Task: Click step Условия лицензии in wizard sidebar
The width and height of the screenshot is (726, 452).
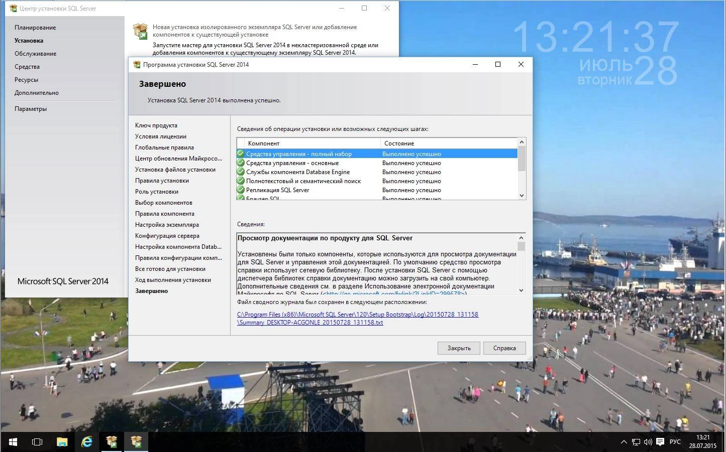Action: click(x=161, y=136)
